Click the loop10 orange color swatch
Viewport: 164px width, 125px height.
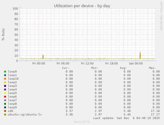[5, 79]
